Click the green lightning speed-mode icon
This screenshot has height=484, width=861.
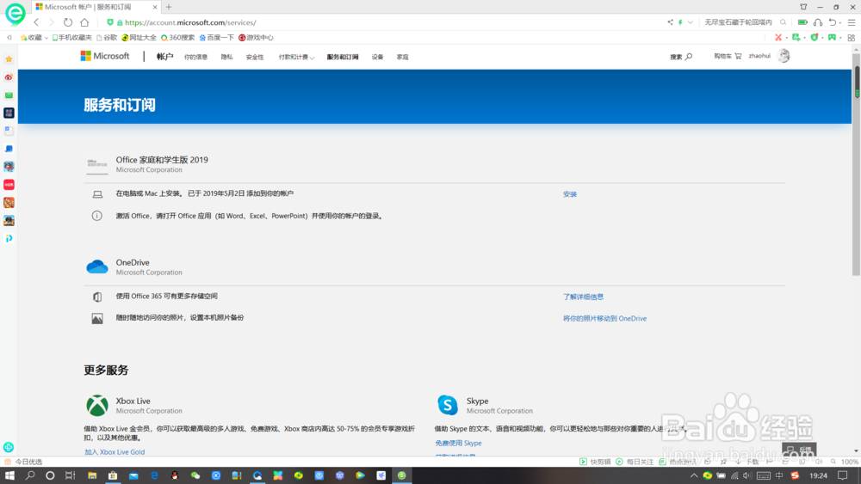pos(680,22)
